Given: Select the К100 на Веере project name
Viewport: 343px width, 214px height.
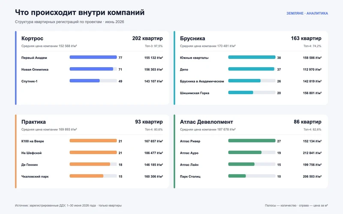Looking at the screenshot, I should click(33, 141).
